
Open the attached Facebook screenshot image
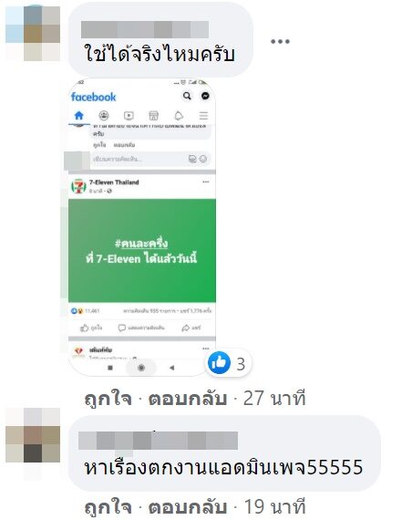(x=142, y=227)
